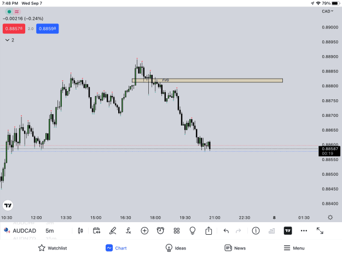Image resolution: width=342 pixels, height=256 pixels.
Task: Open the symbol info icon
Action: [x=256, y=230]
